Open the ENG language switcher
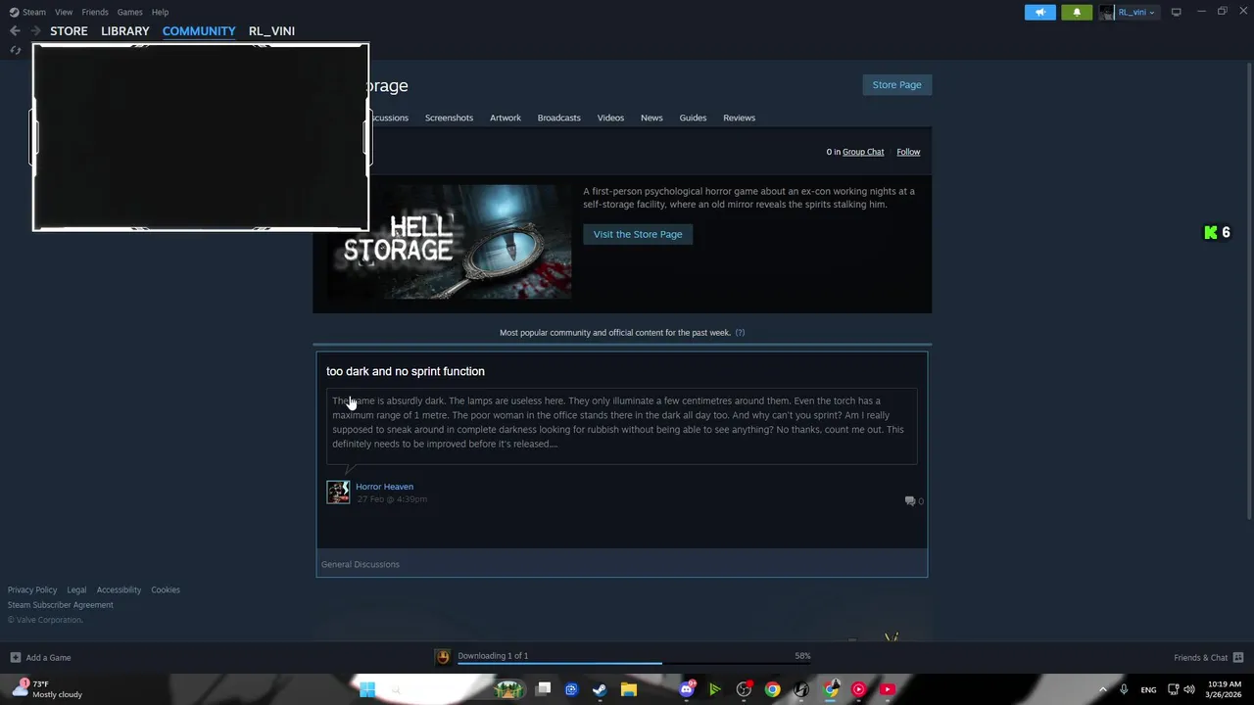 coord(1148,689)
